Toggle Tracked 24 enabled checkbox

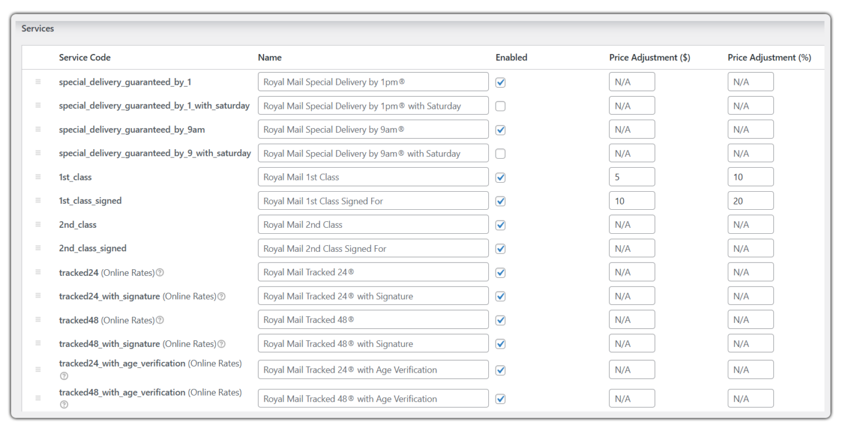coord(500,273)
